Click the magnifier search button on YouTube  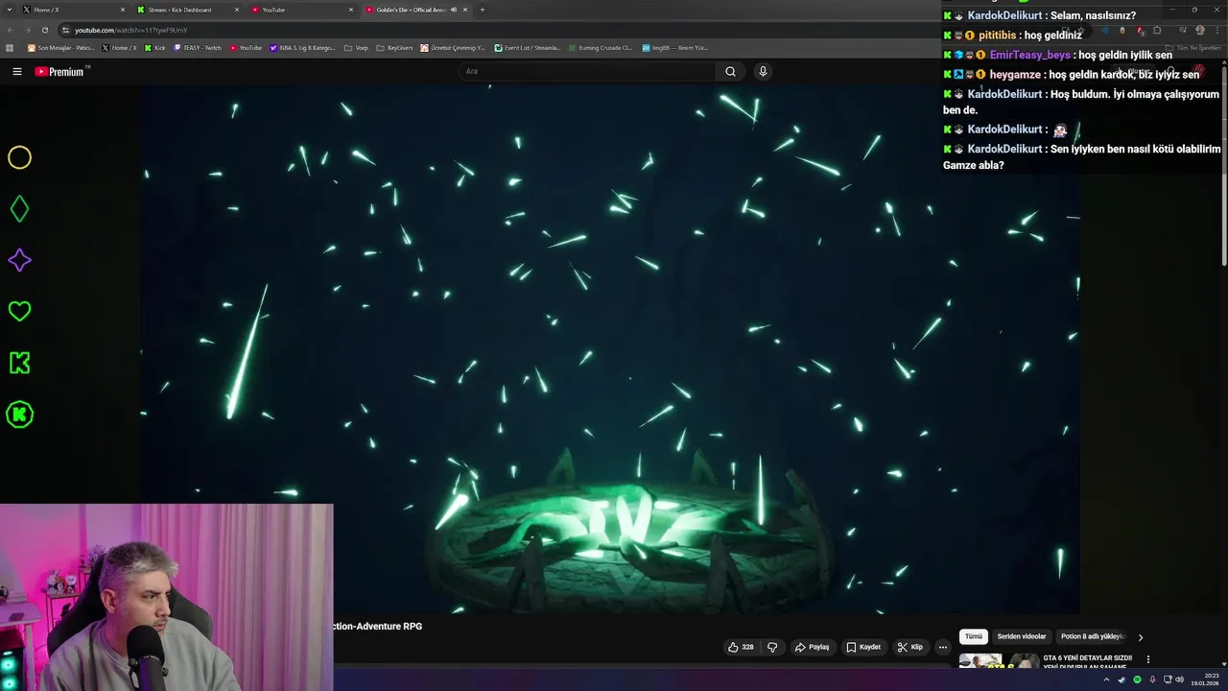point(730,71)
